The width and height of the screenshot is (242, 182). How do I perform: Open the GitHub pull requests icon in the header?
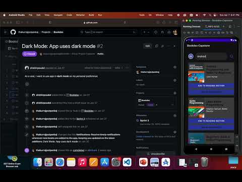(x=162, y=32)
